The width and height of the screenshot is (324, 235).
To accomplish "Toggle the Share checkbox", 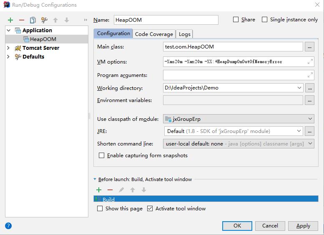I will [x=236, y=20].
